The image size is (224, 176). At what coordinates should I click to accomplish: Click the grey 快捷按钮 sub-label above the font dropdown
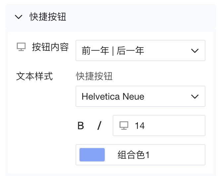click(94, 76)
